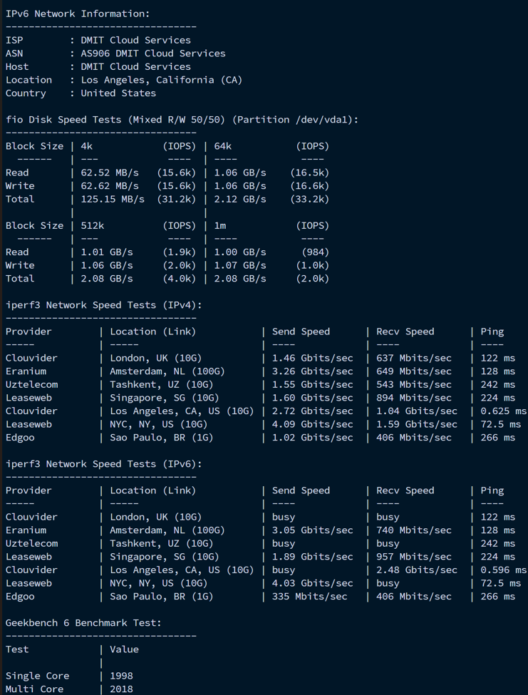Click IPv6 Tashkent 'busy' recv speed
The image size is (528, 695).
(388, 544)
